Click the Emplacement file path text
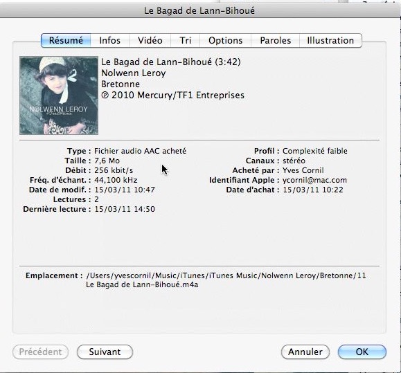The height and width of the screenshot is (373, 401). click(x=226, y=280)
